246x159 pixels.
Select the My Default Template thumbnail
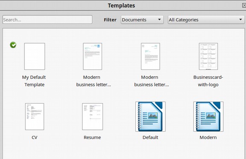35,56
